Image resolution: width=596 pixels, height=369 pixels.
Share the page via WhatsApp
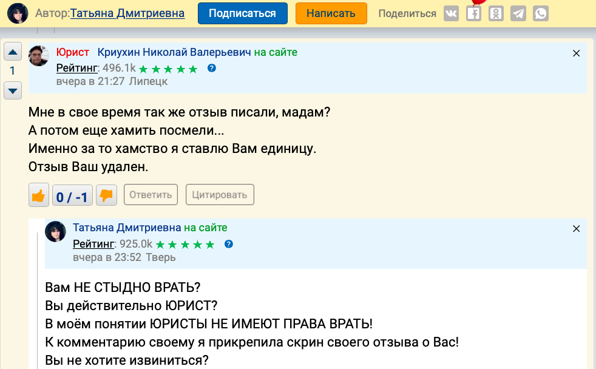click(x=540, y=13)
